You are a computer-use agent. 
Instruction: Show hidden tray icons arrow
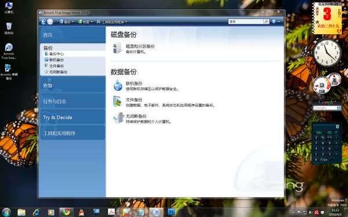(x=293, y=213)
